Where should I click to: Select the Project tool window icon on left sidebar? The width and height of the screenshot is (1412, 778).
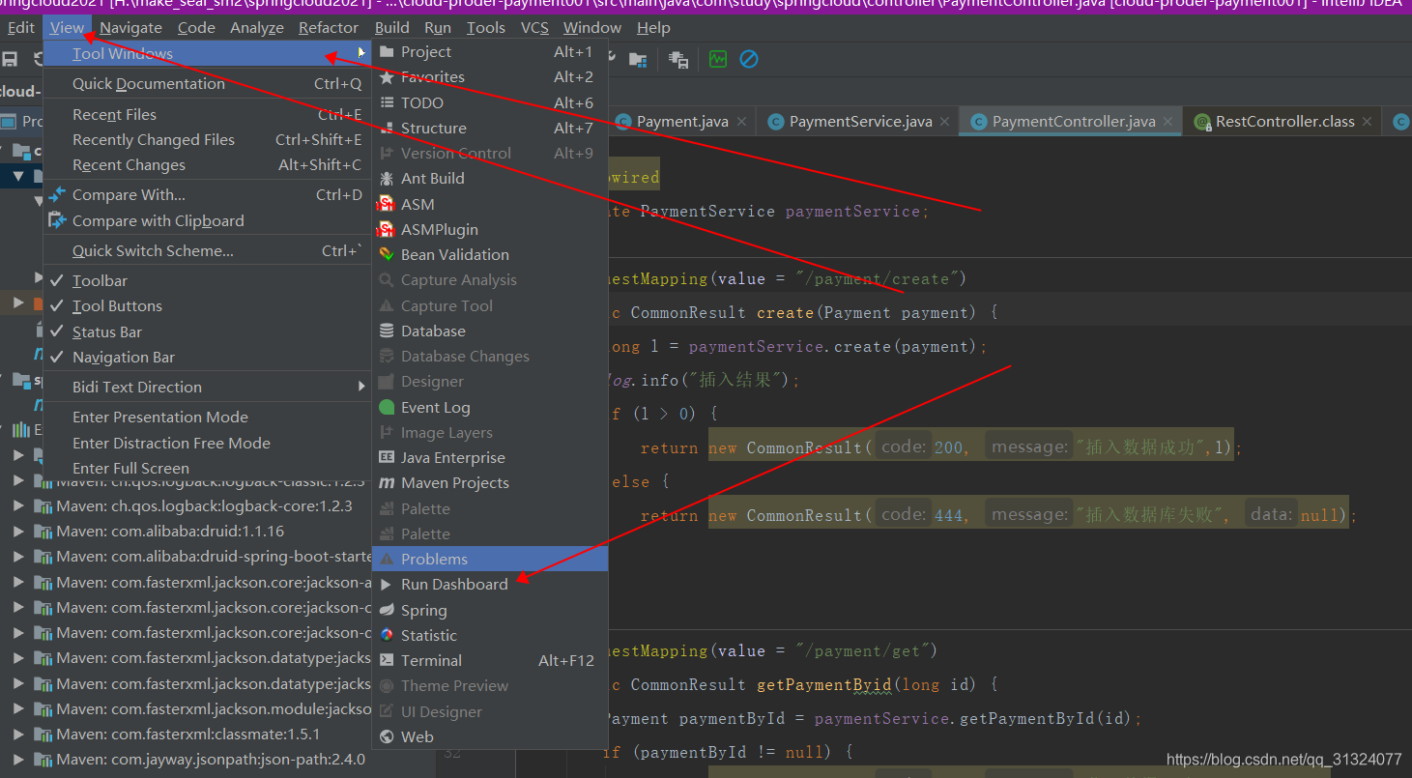(10, 119)
